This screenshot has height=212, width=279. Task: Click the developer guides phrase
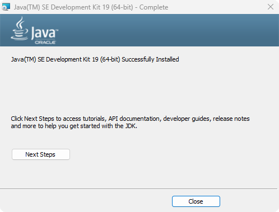click(187, 119)
